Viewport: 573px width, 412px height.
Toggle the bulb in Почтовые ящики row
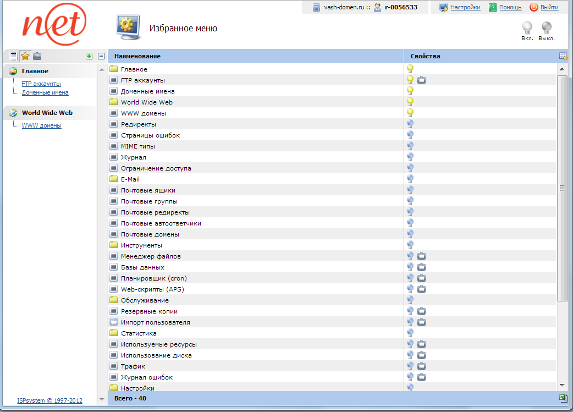(x=410, y=190)
